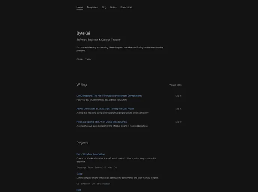The width and height of the screenshot is (258, 192).
Task: Click the Sep 15 post date
Action: pyautogui.click(x=178, y=109)
